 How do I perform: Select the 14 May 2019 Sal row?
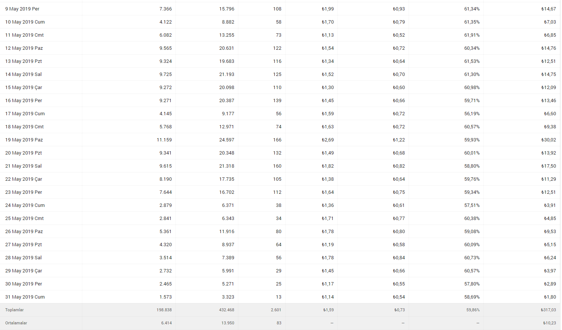pyautogui.click(x=280, y=74)
